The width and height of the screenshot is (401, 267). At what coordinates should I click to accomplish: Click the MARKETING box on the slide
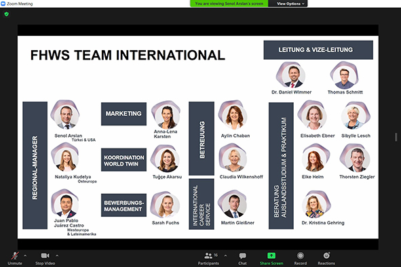123,114
